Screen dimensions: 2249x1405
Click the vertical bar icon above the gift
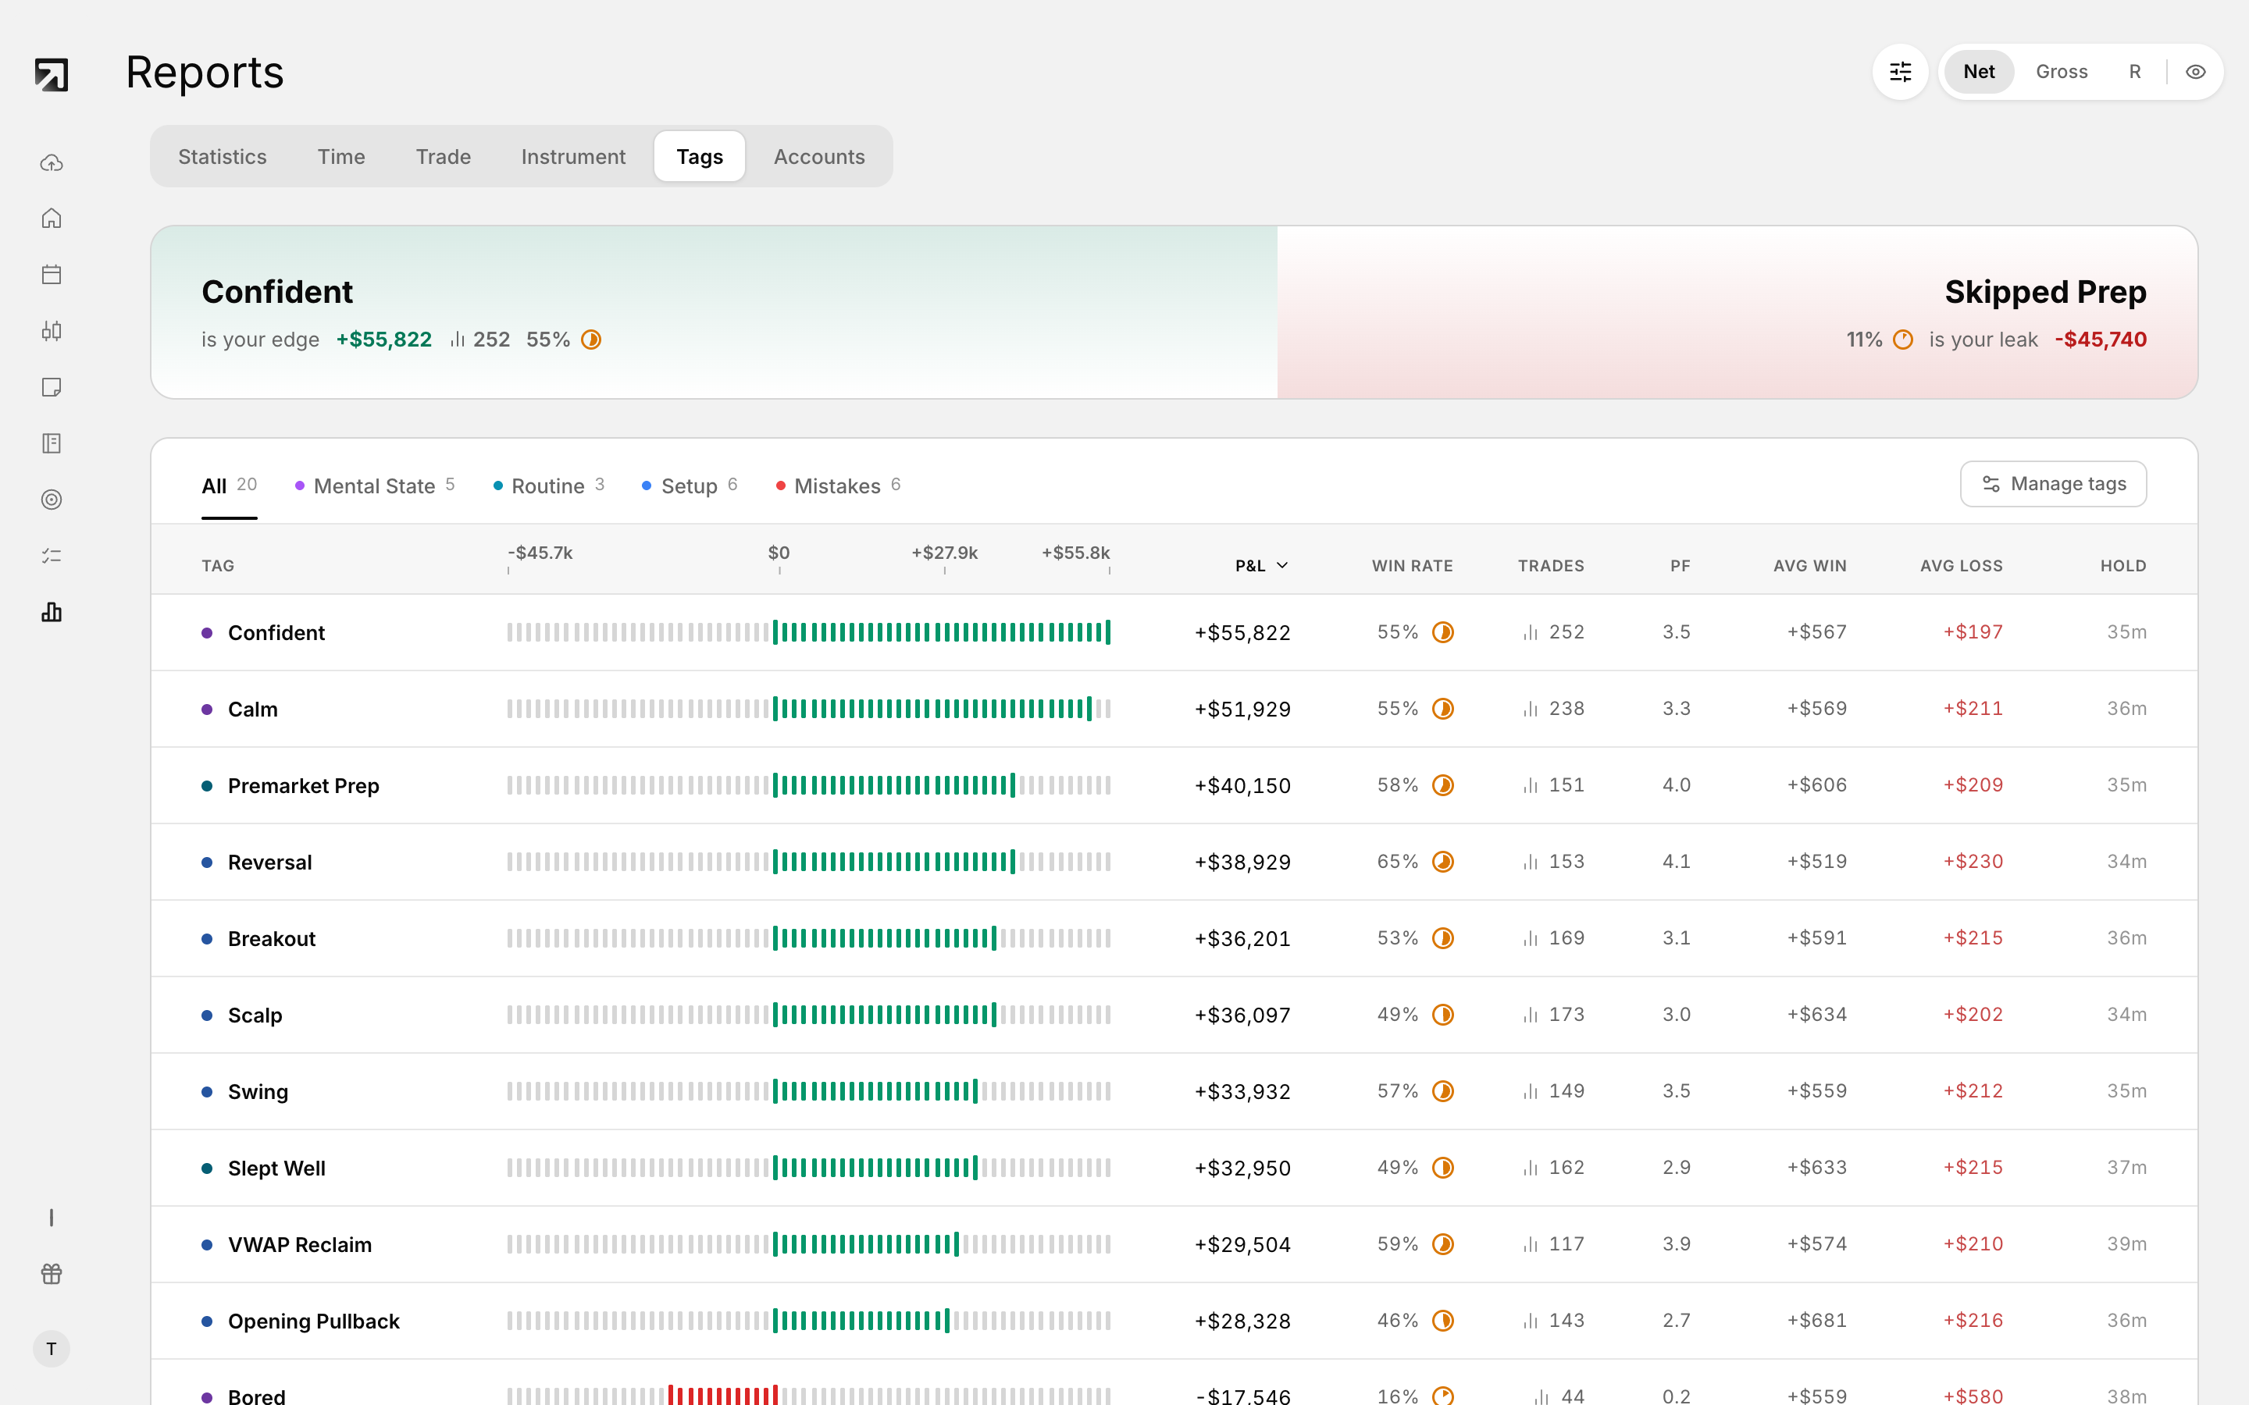(x=51, y=1218)
